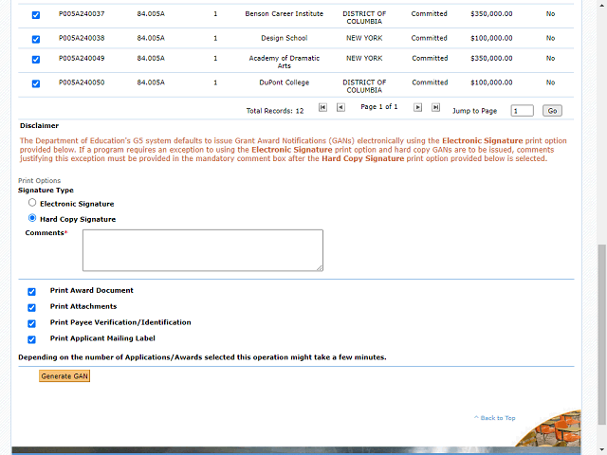Screen dimensions: 607x455
Task: Click the $350,000.00 amount for Academy of Dramatic Arts
Action: (491, 59)
